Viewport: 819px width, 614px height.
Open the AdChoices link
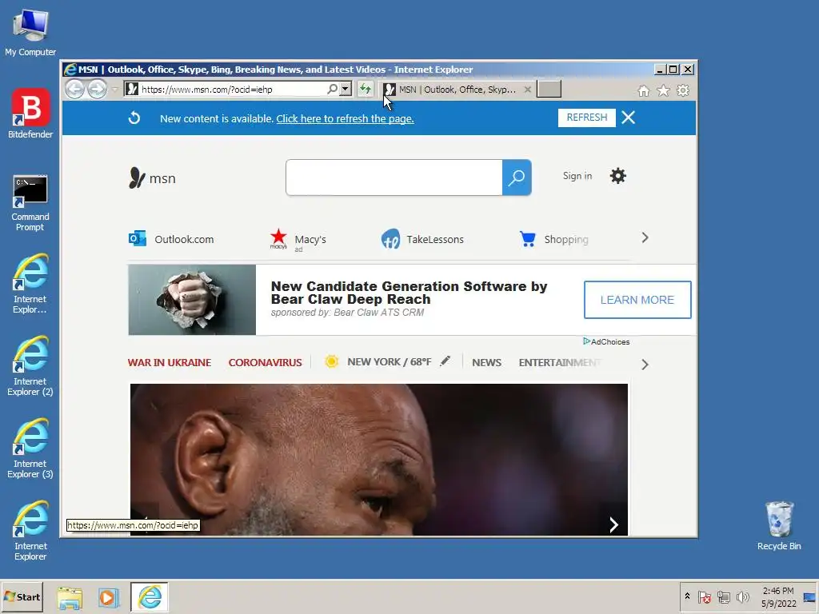tap(606, 341)
